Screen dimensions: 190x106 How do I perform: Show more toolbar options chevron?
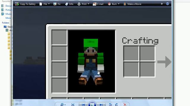click(162, 4)
